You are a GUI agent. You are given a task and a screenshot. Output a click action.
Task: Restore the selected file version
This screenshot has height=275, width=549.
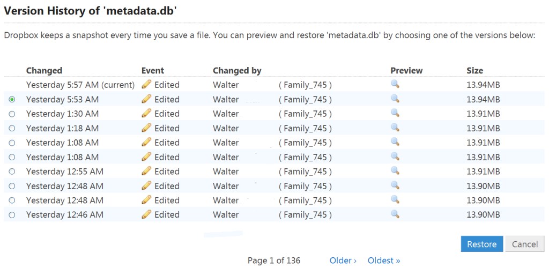[x=481, y=244]
